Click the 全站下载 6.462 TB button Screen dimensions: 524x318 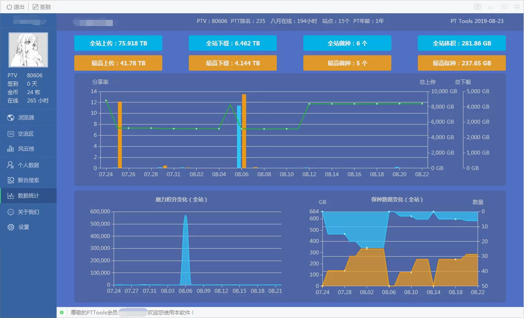pos(233,43)
